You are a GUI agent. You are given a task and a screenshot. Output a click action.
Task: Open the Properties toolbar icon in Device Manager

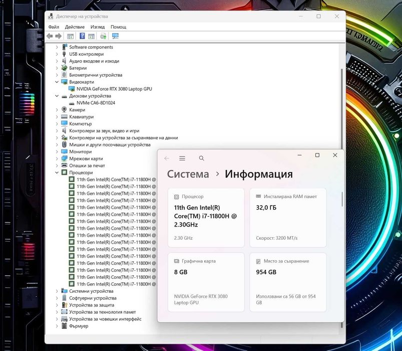point(70,36)
